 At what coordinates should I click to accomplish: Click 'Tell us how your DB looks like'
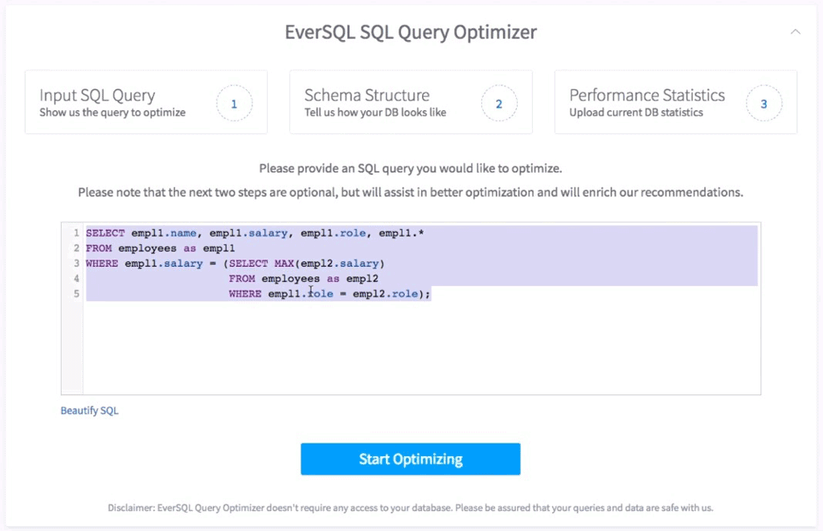(375, 112)
